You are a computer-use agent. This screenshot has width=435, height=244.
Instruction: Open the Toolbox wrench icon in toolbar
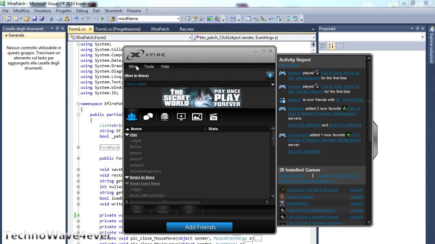click(x=202, y=19)
